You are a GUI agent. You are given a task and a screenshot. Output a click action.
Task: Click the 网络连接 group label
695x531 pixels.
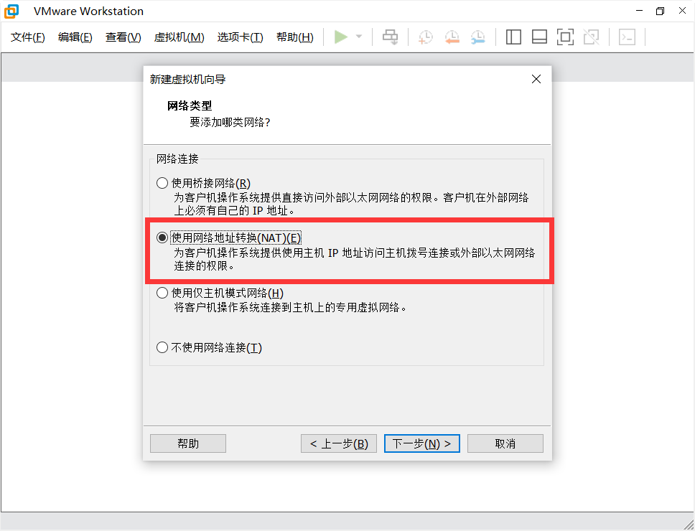(x=177, y=159)
